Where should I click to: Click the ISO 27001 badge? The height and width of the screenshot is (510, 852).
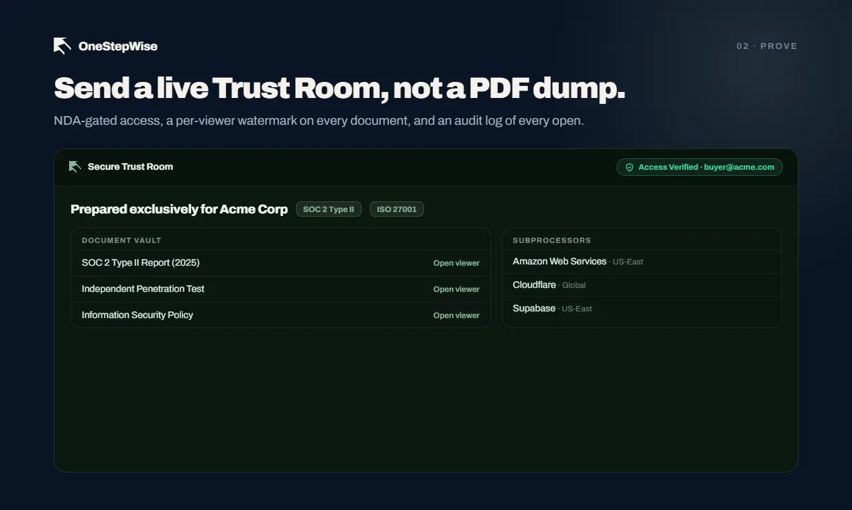396,209
